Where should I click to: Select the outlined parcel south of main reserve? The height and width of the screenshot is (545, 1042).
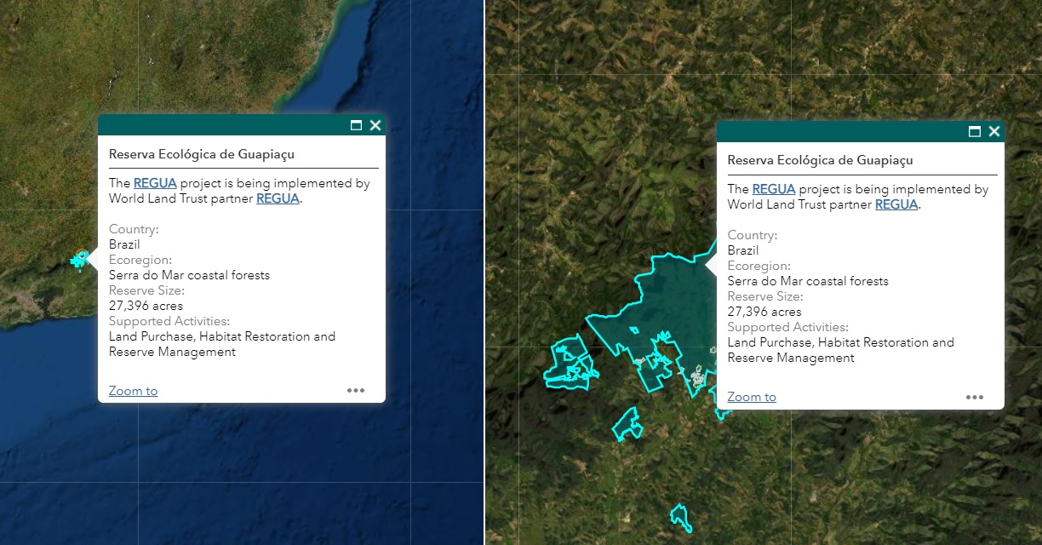click(x=627, y=424)
